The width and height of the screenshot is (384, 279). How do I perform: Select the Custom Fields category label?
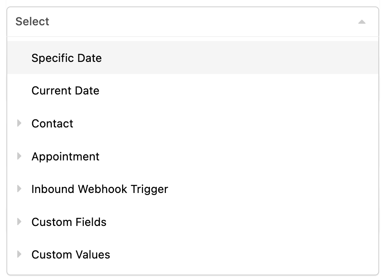point(69,222)
